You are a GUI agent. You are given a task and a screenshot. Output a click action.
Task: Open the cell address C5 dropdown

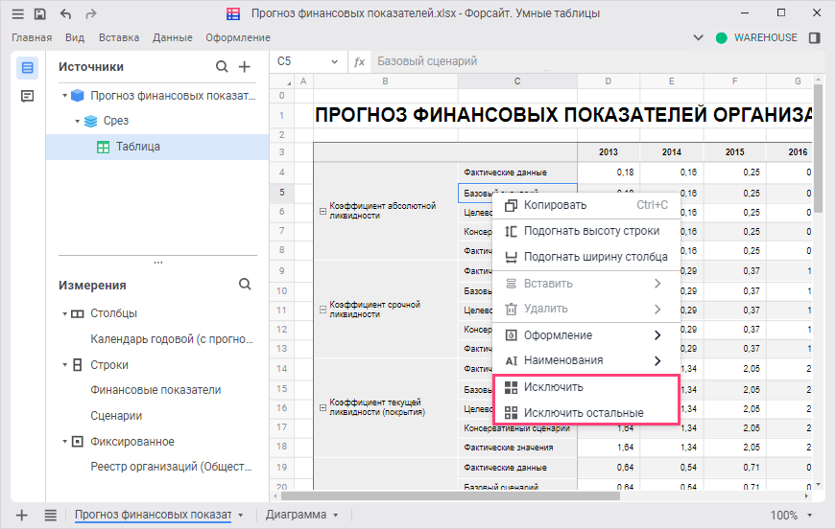pyautogui.click(x=334, y=61)
